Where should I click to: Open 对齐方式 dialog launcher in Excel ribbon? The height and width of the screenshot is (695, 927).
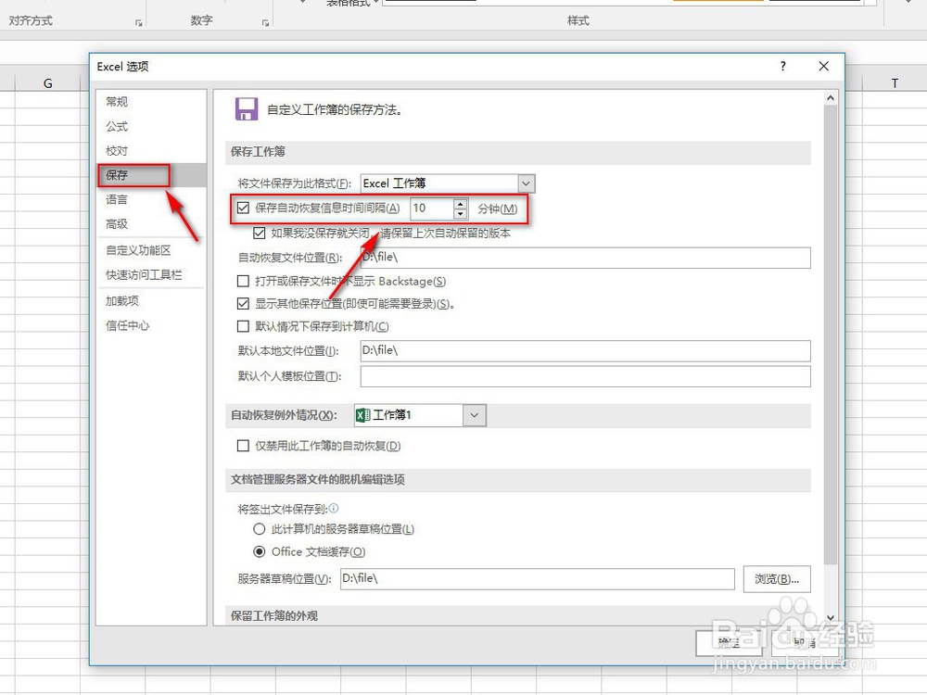138,22
